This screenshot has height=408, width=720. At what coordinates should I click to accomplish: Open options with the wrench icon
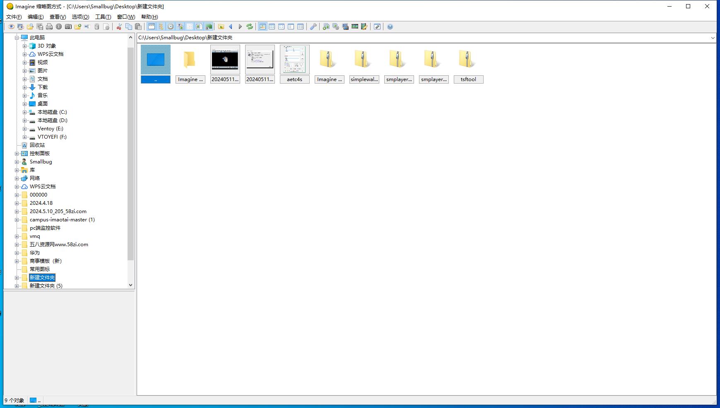pyautogui.click(x=313, y=26)
